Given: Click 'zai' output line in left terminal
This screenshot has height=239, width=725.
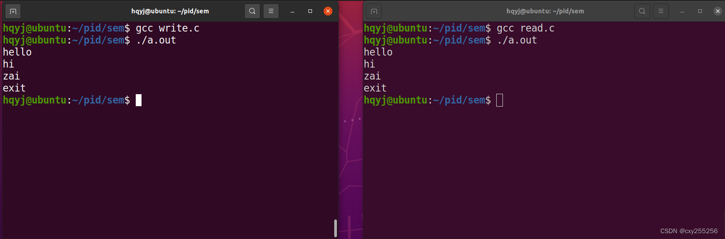Looking at the screenshot, I should (11, 76).
